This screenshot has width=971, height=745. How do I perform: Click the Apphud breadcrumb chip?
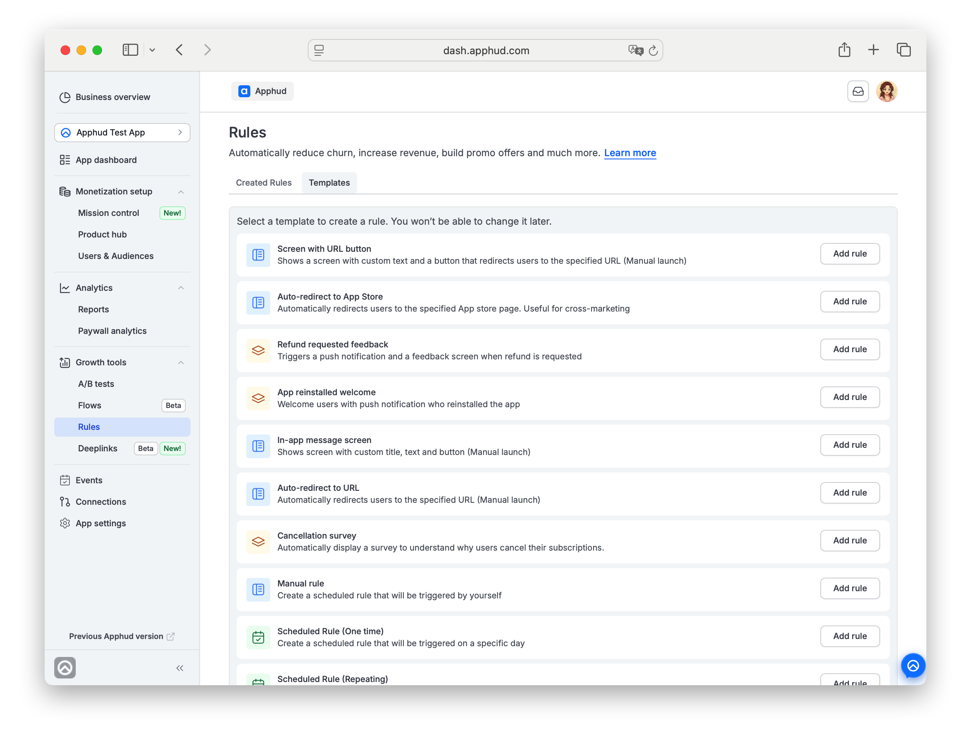(262, 91)
